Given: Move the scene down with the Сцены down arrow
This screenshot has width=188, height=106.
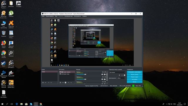Looking at the screenshot, I should pyautogui.click(x=51, y=82).
